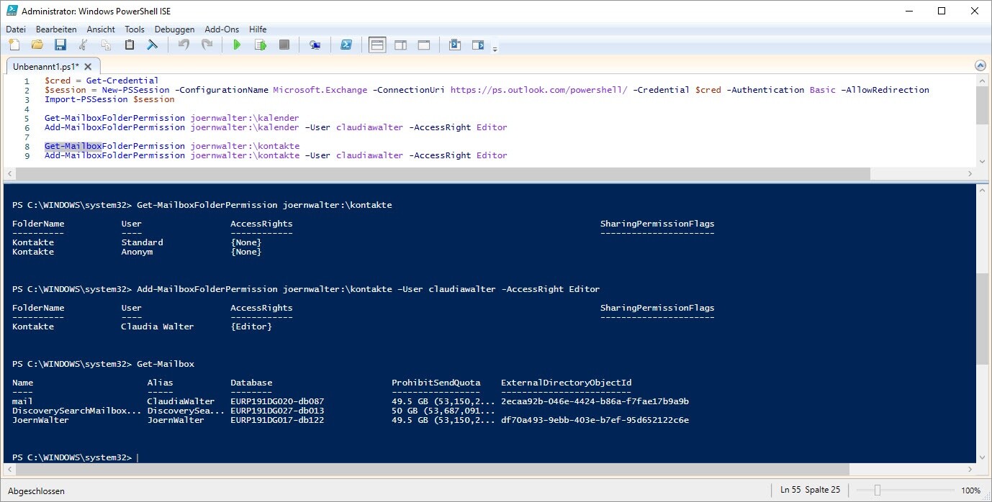The image size is (992, 502).
Task: Expand the toolbar overflow options arrow
Action: pos(495,49)
